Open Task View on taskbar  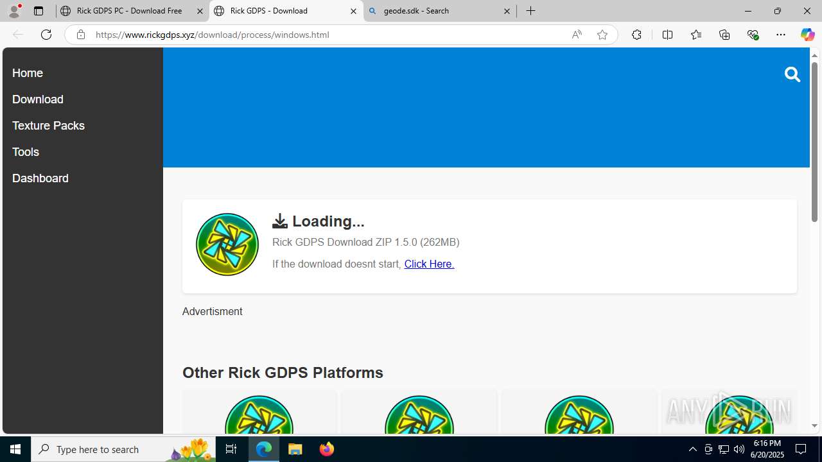[231, 449]
